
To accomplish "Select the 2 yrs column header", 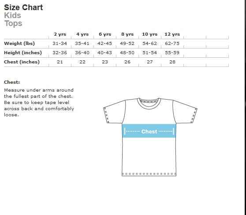I will click(60, 34).
